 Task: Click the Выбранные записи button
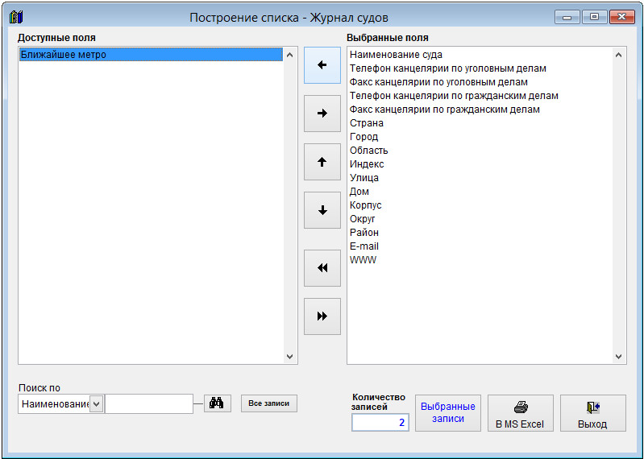click(x=448, y=413)
